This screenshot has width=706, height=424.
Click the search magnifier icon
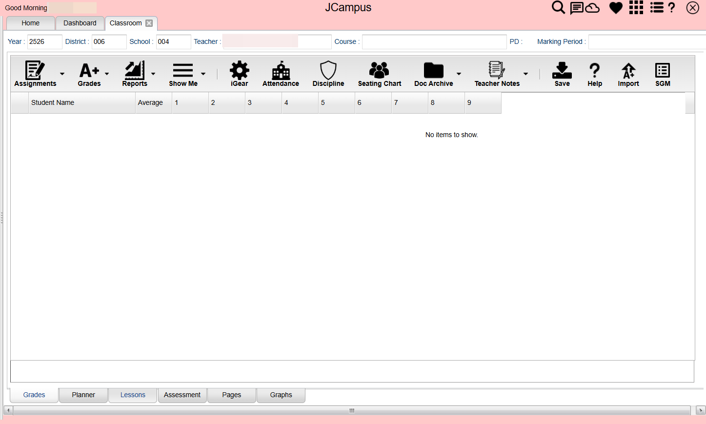pyautogui.click(x=558, y=8)
